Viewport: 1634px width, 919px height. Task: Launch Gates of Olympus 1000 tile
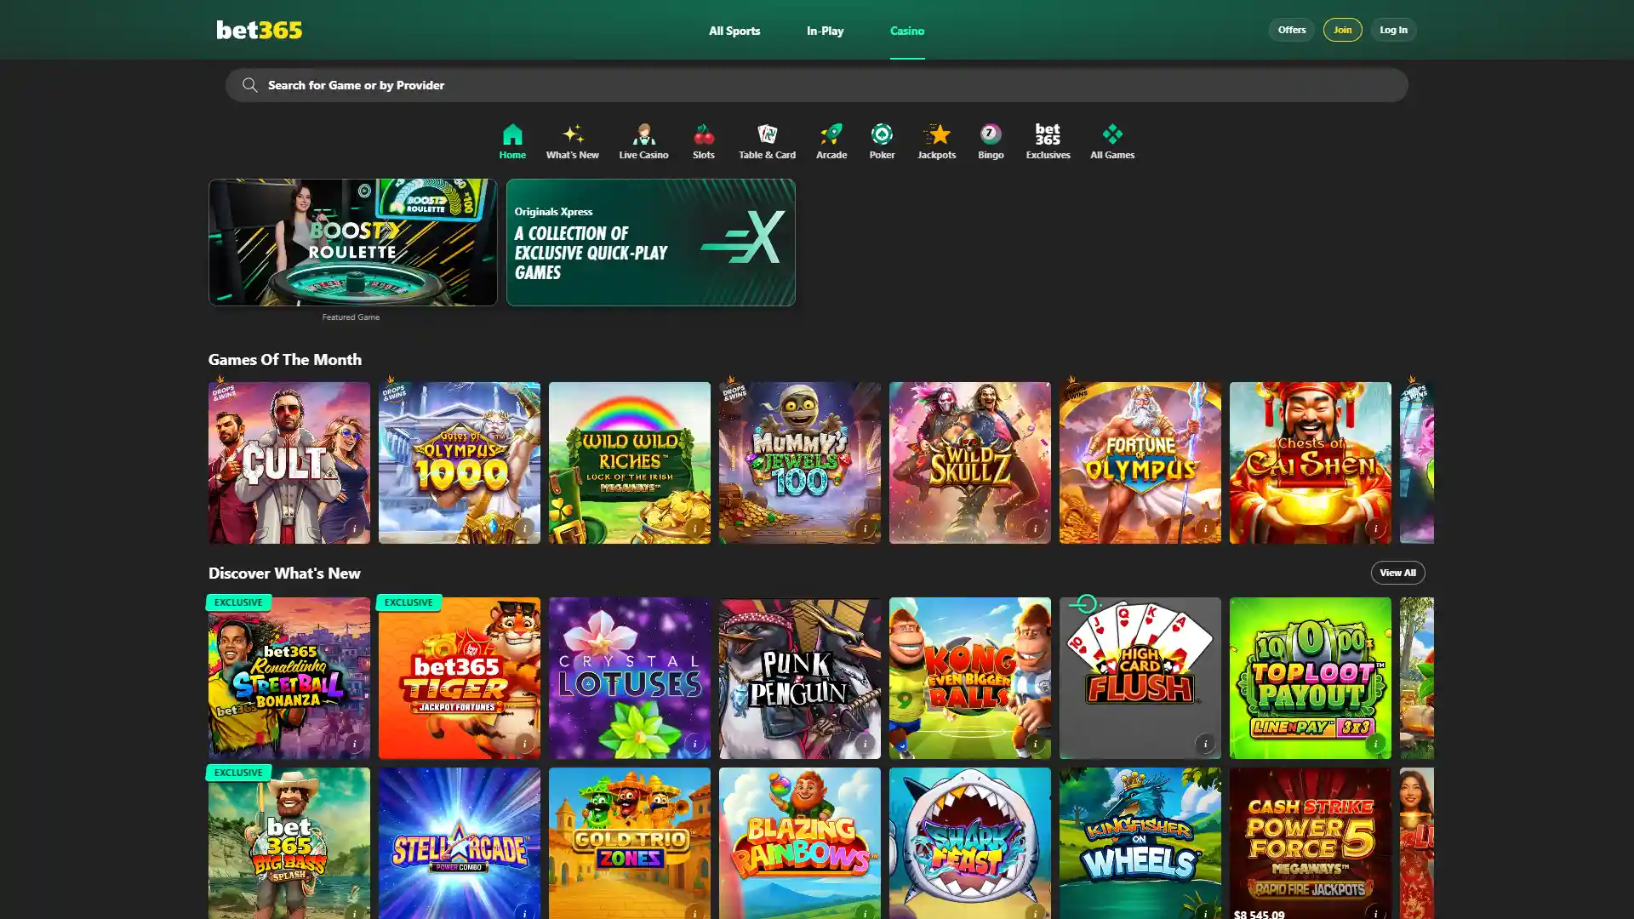click(460, 463)
